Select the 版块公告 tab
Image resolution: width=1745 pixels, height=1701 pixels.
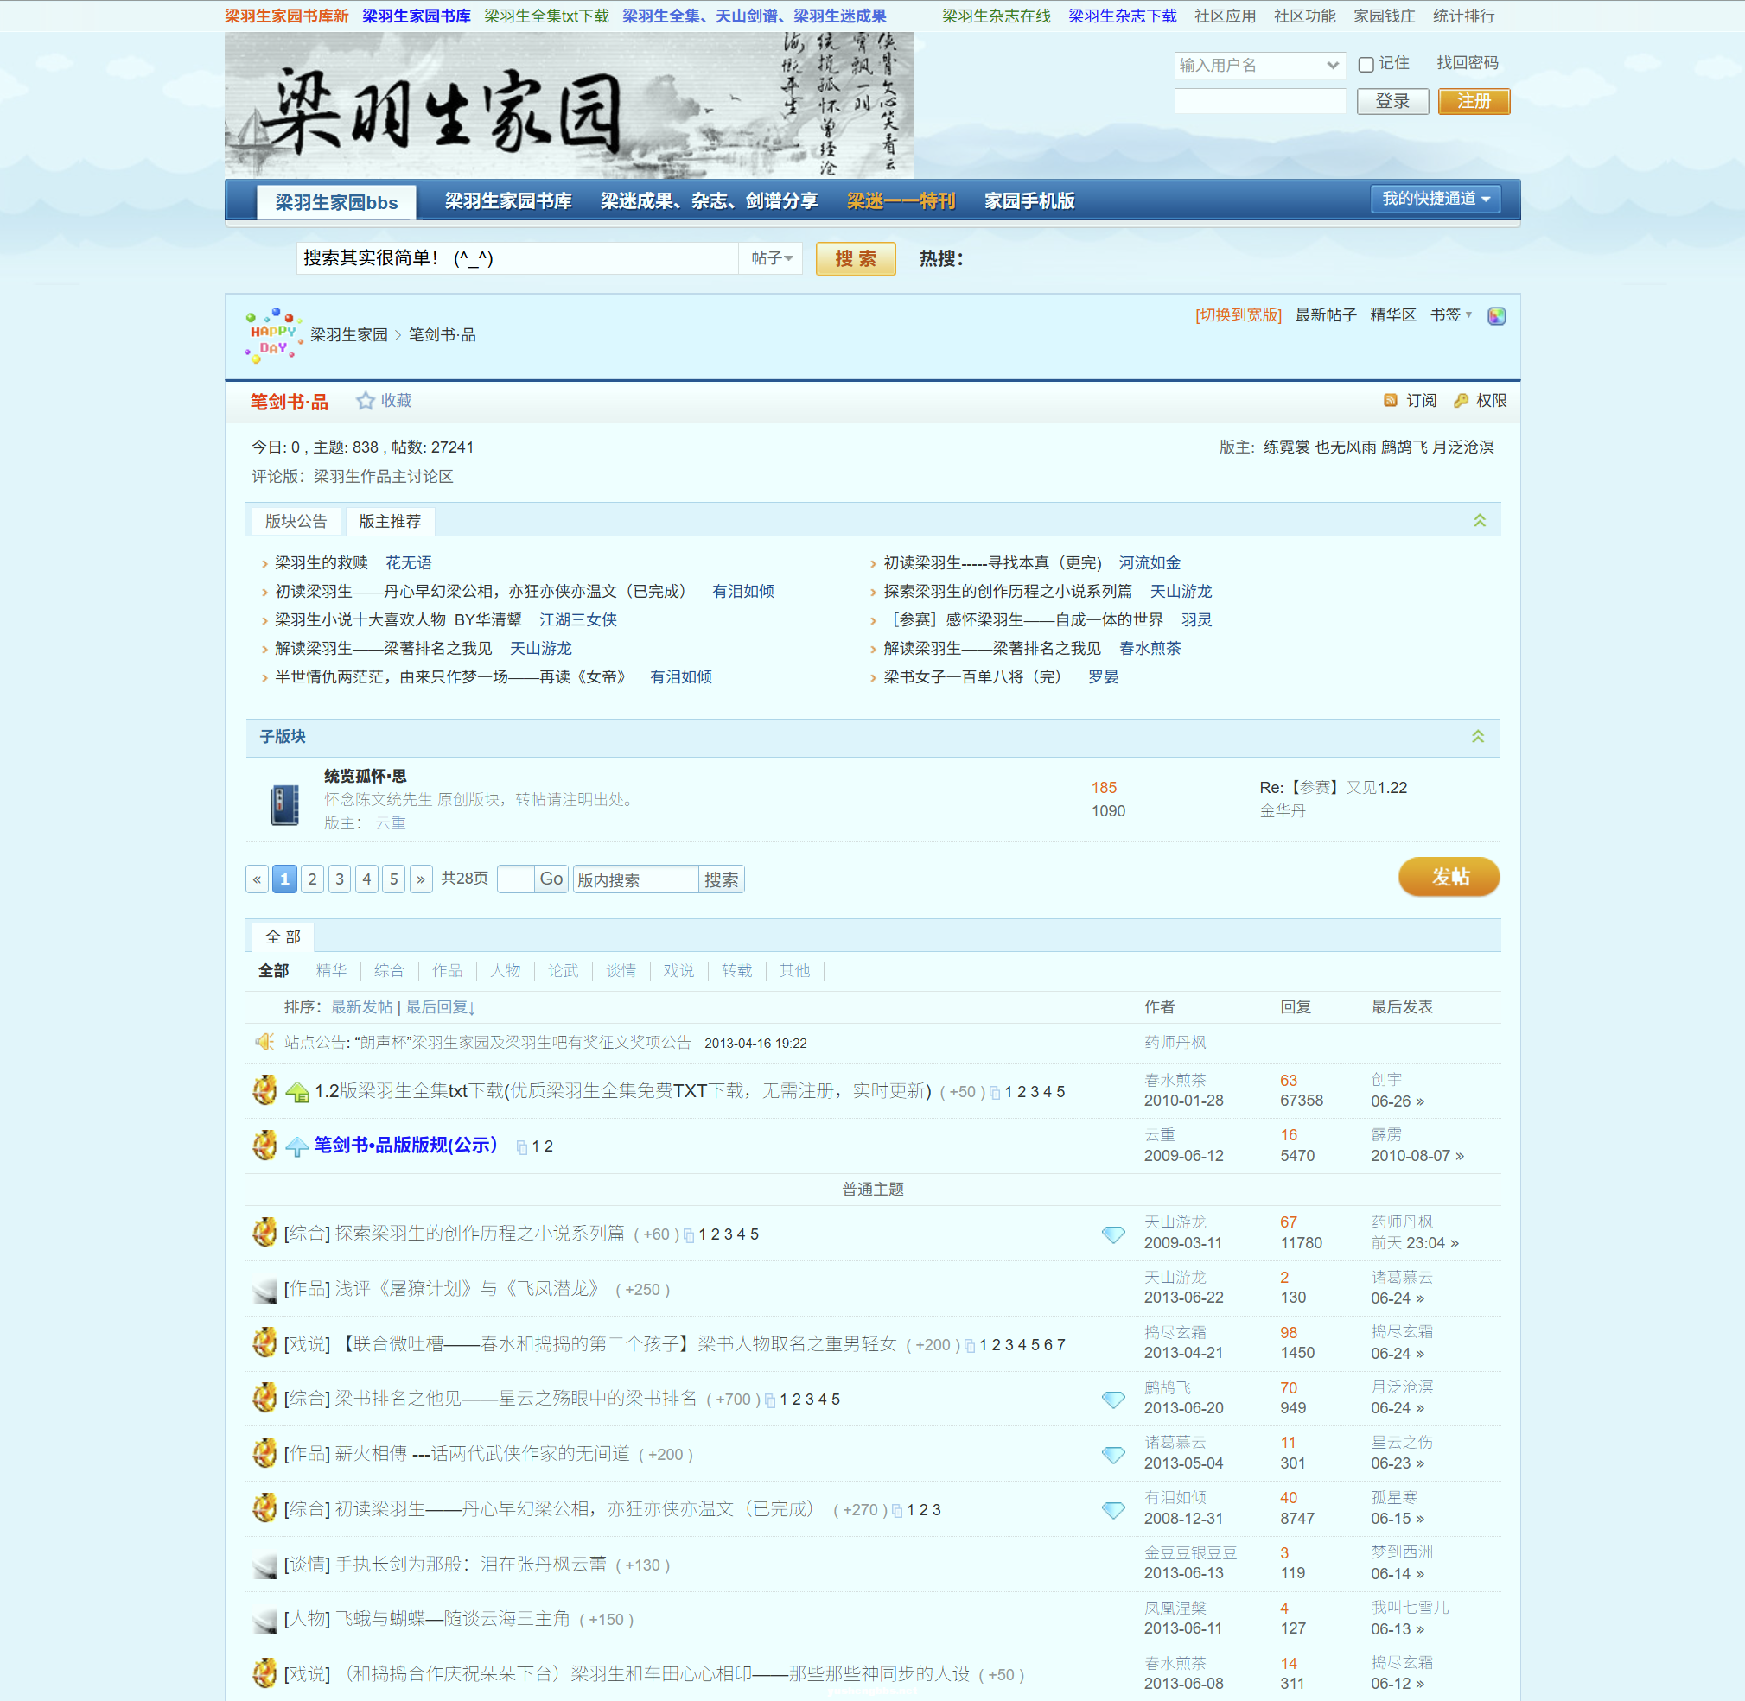coord(295,521)
